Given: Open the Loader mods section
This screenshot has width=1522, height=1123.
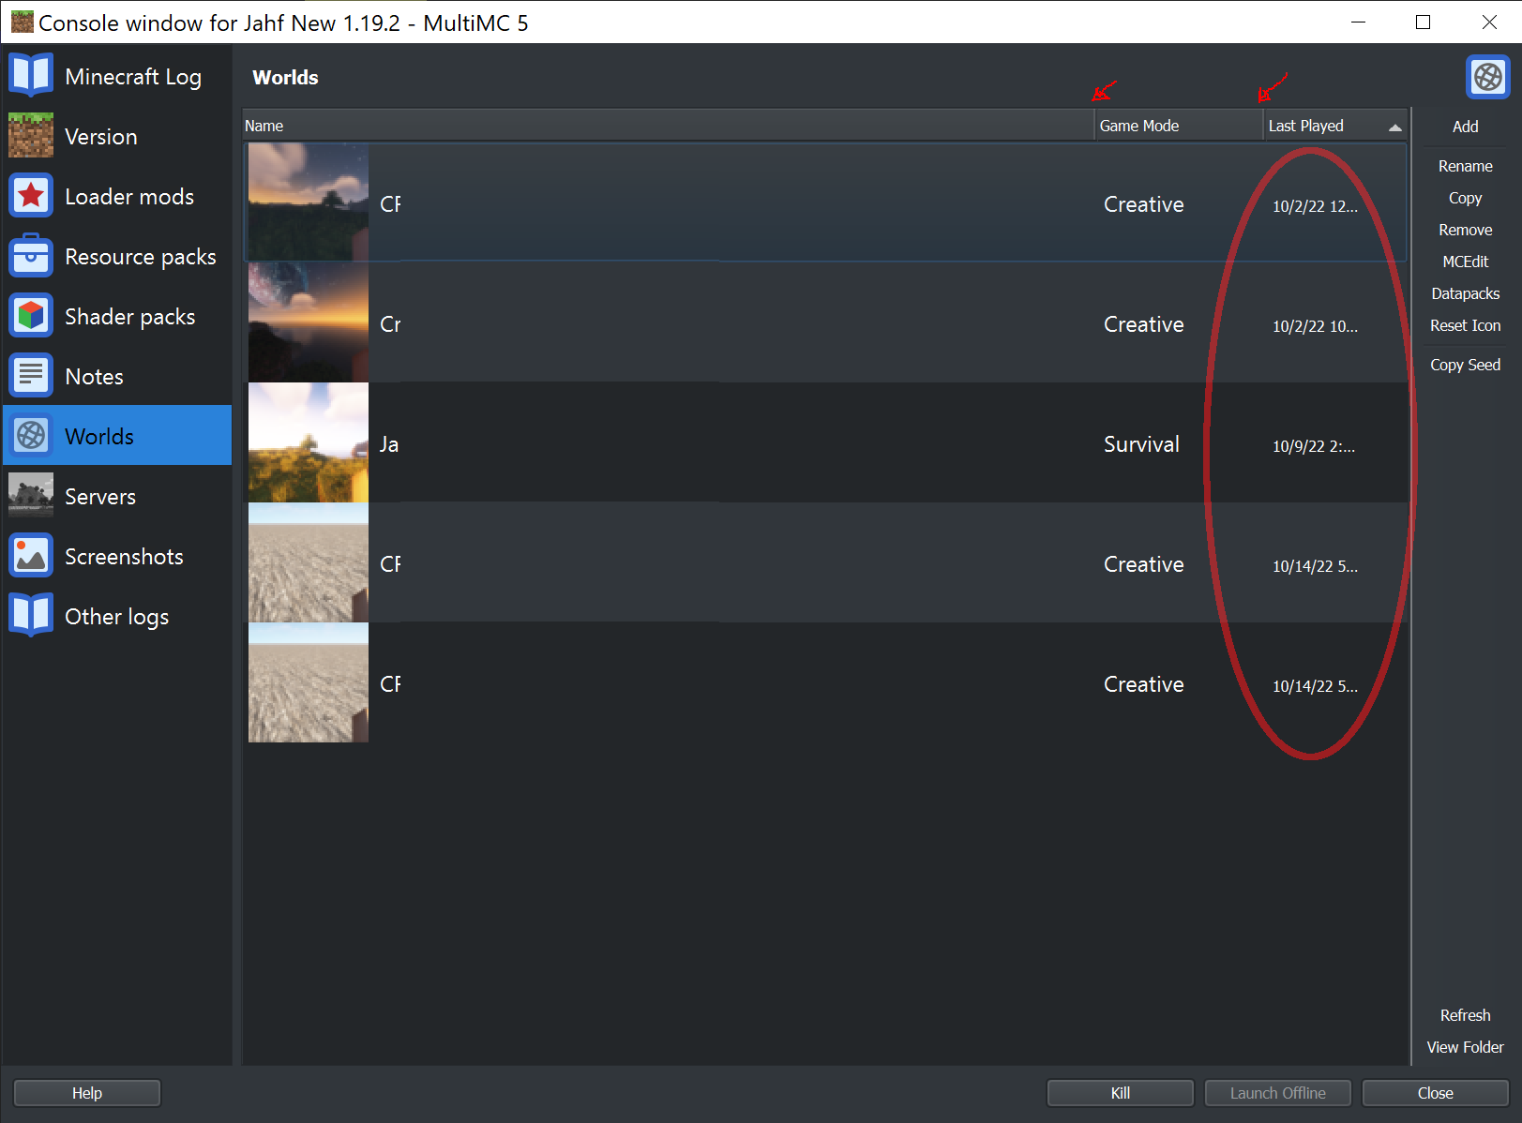Looking at the screenshot, I should click(128, 196).
